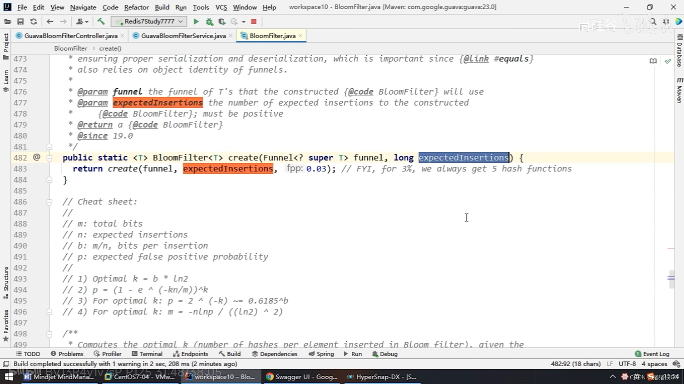The height and width of the screenshot is (384, 684).
Task: Stop the running application with red square
Action: pos(254,22)
